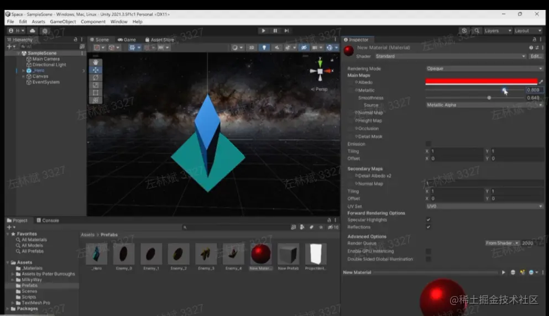
Task: Open material preset selector icon
Action: pyautogui.click(x=537, y=48)
